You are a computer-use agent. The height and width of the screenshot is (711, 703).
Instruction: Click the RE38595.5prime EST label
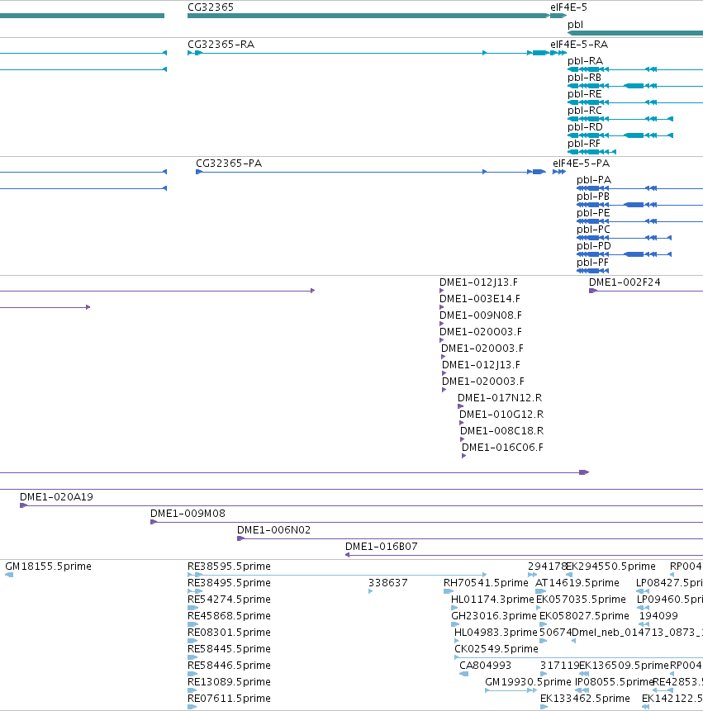coord(229,566)
